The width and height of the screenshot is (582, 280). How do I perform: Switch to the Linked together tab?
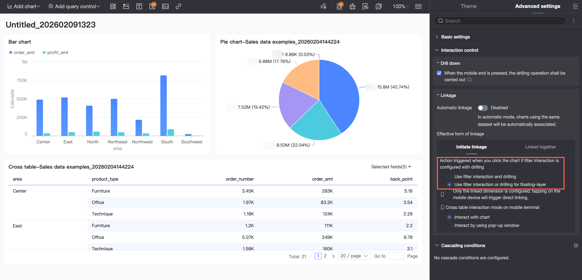(540, 147)
